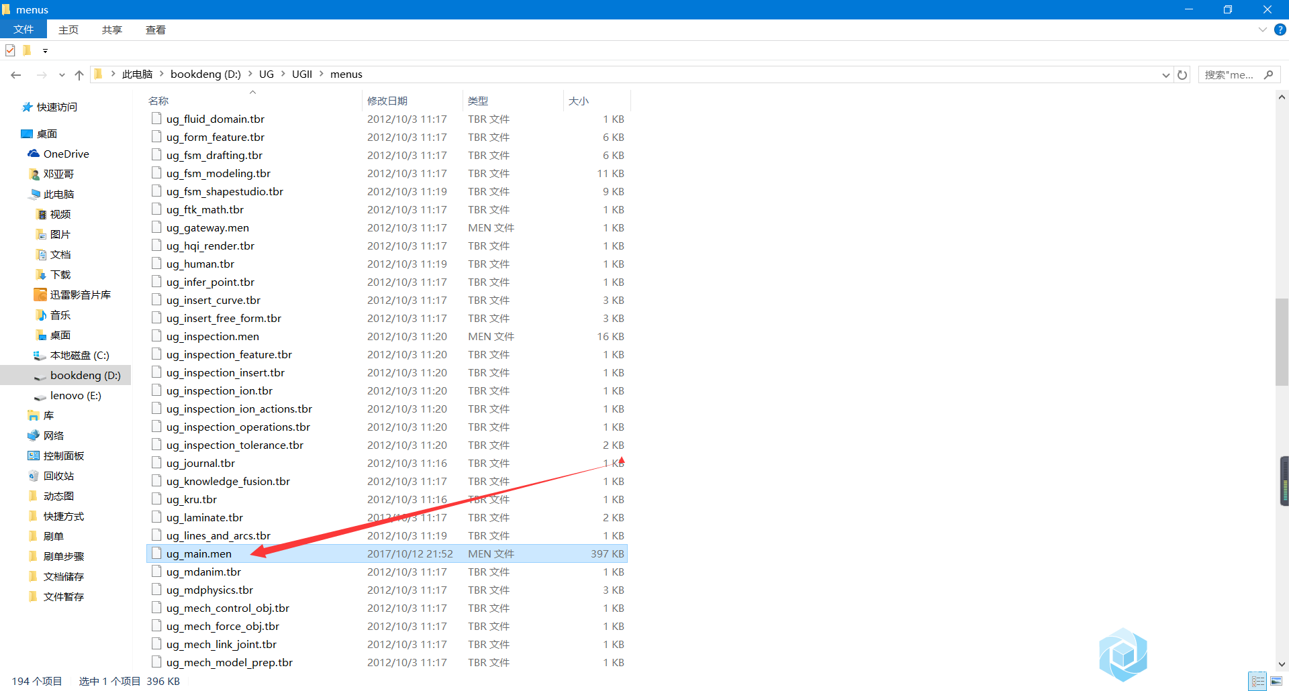
Task: Click the properties checkmark quick-access icon
Action: [10, 50]
